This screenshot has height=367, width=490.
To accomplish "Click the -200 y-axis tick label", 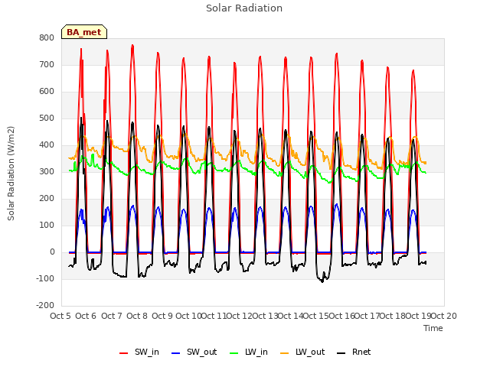I will 45,306.
